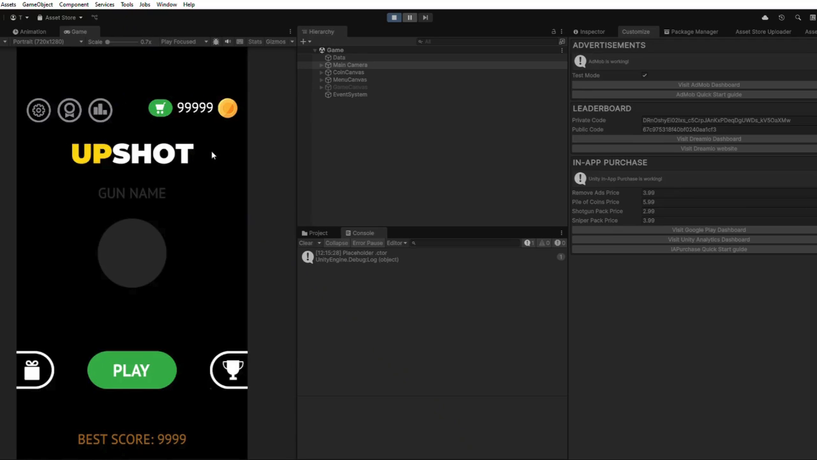The height and width of the screenshot is (460, 817).
Task: Open the Jobs menu
Action: [x=145, y=4]
